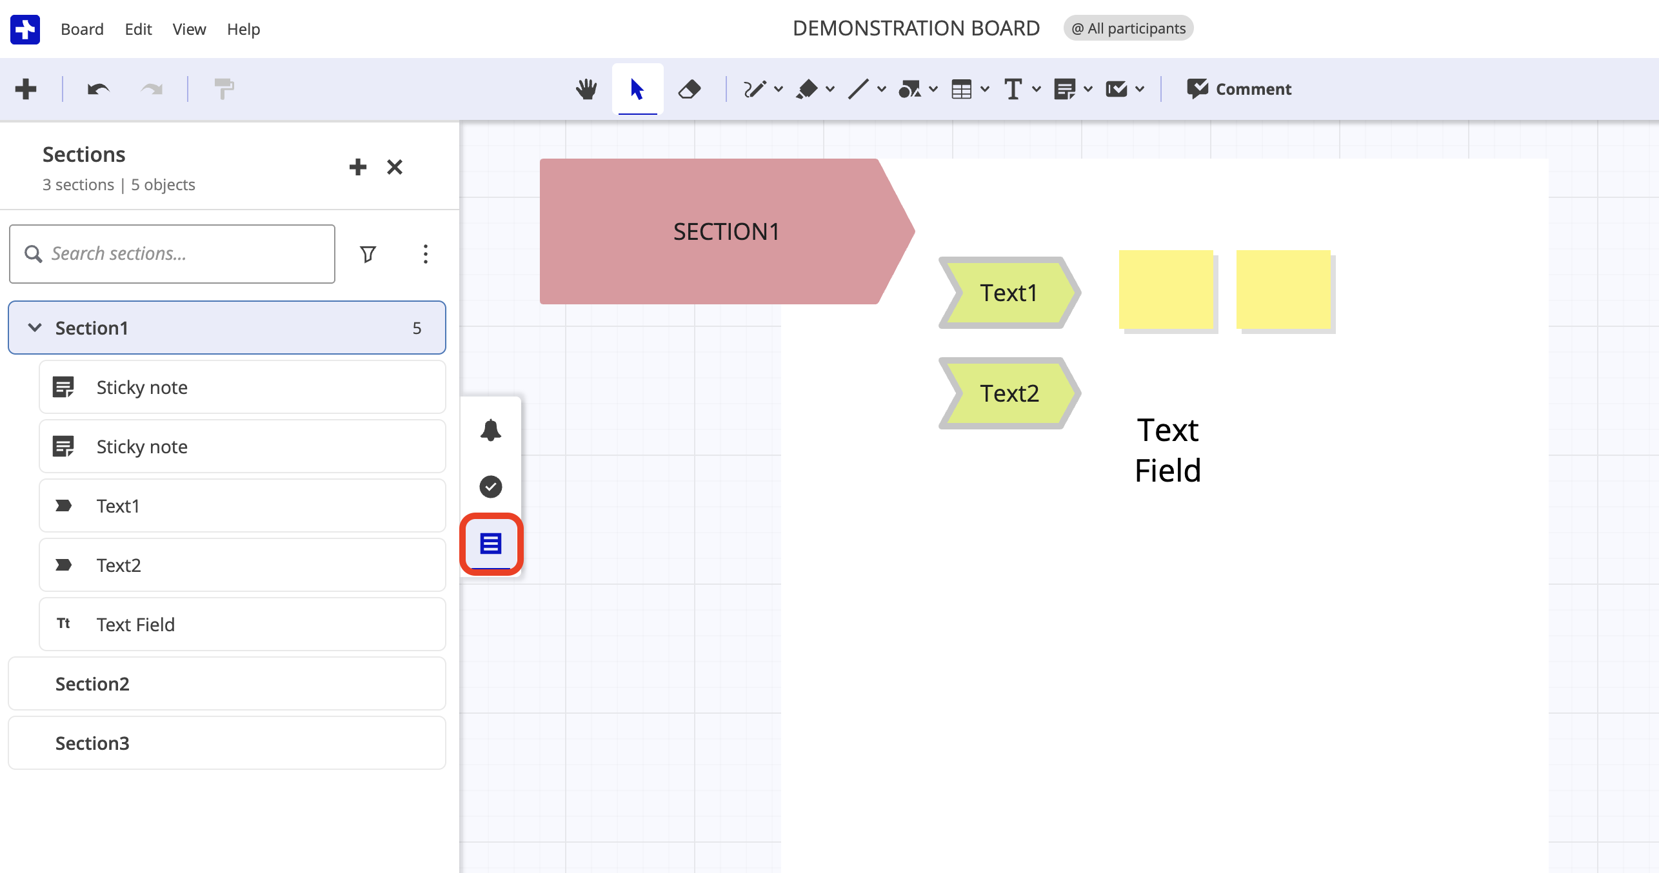Open the View menu

189,29
